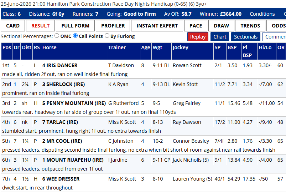
Task: Switch to PACE tab
Action: click(196, 26)
